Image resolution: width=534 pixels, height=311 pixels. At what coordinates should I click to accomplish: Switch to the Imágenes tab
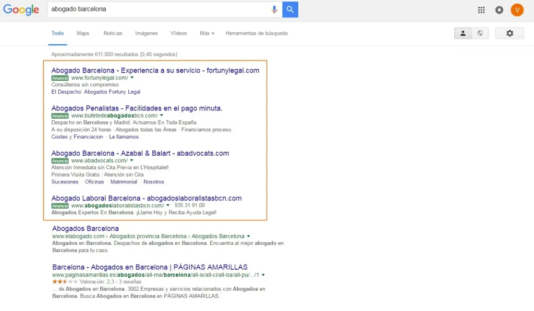(147, 33)
